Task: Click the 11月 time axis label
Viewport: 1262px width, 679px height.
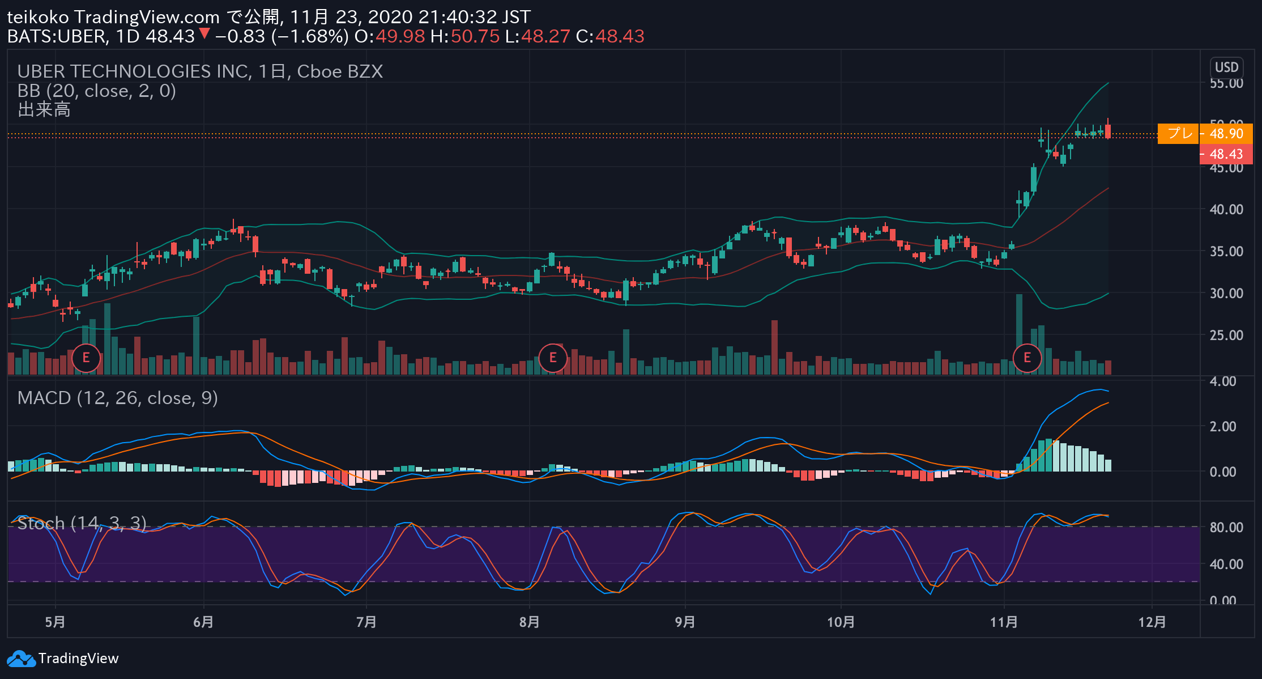Action: tap(1004, 622)
